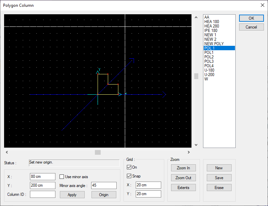This screenshot has width=268, height=206.
Task: Cancel the Polygon Column dialog
Action: 251,27
